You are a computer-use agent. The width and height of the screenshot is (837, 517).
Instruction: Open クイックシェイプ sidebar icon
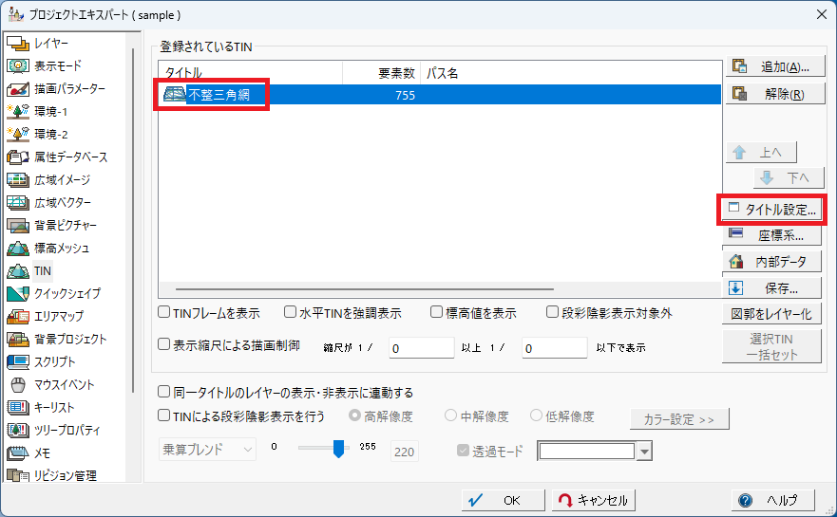(x=18, y=294)
